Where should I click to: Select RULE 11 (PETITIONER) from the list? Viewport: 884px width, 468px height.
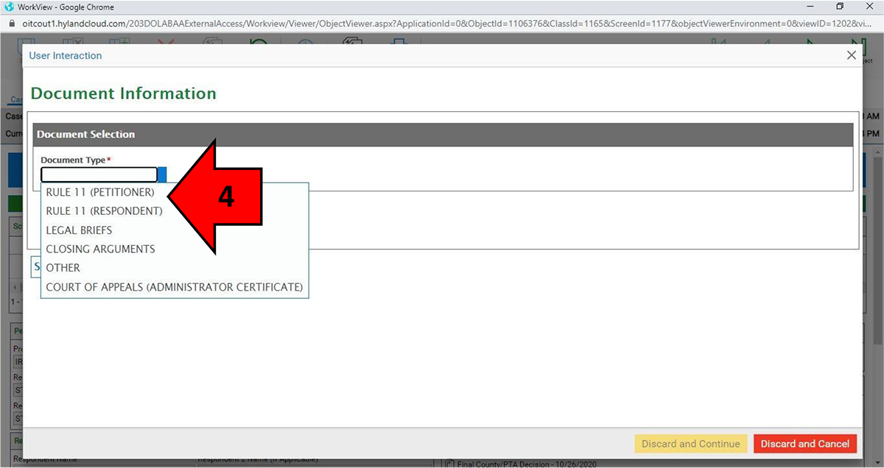click(100, 193)
